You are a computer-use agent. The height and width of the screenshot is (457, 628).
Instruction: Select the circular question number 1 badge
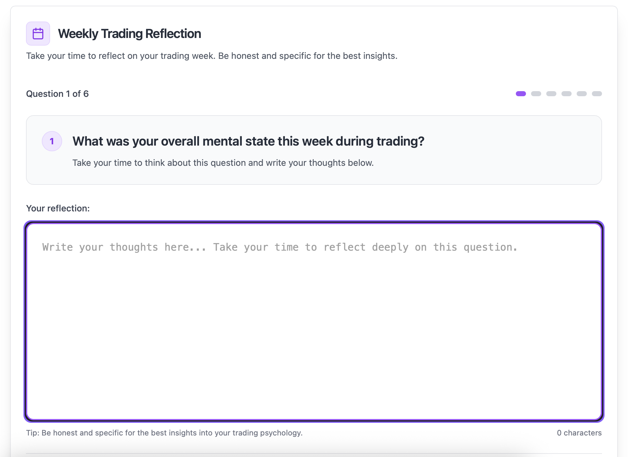coord(52,141)
